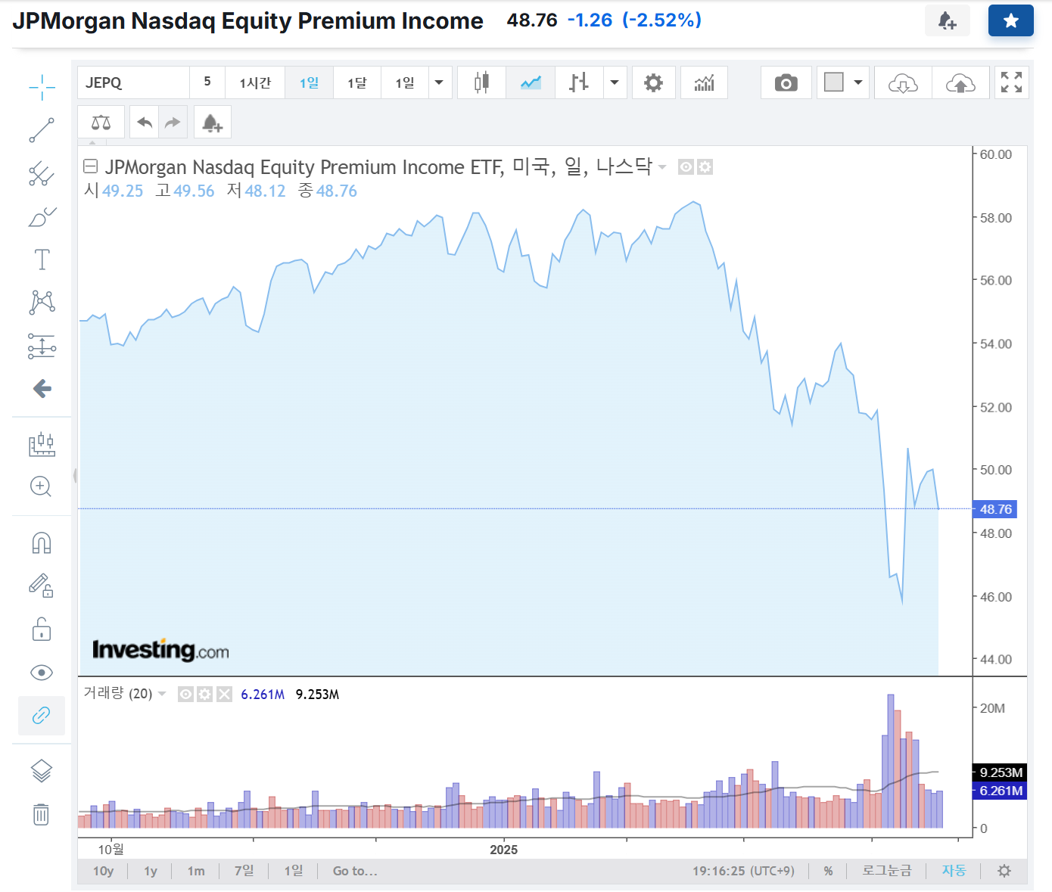This screenshot has width=1052, height=892.
Task: Click the compare symbols scale icon
Action: click(101, 123)
